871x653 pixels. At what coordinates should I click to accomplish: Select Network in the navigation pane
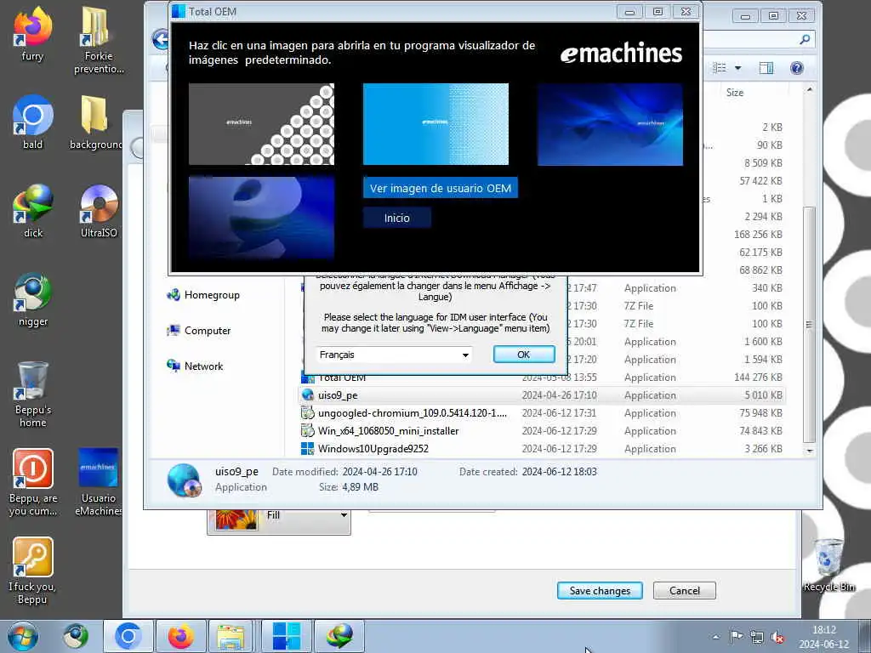(x=196, y=366)
